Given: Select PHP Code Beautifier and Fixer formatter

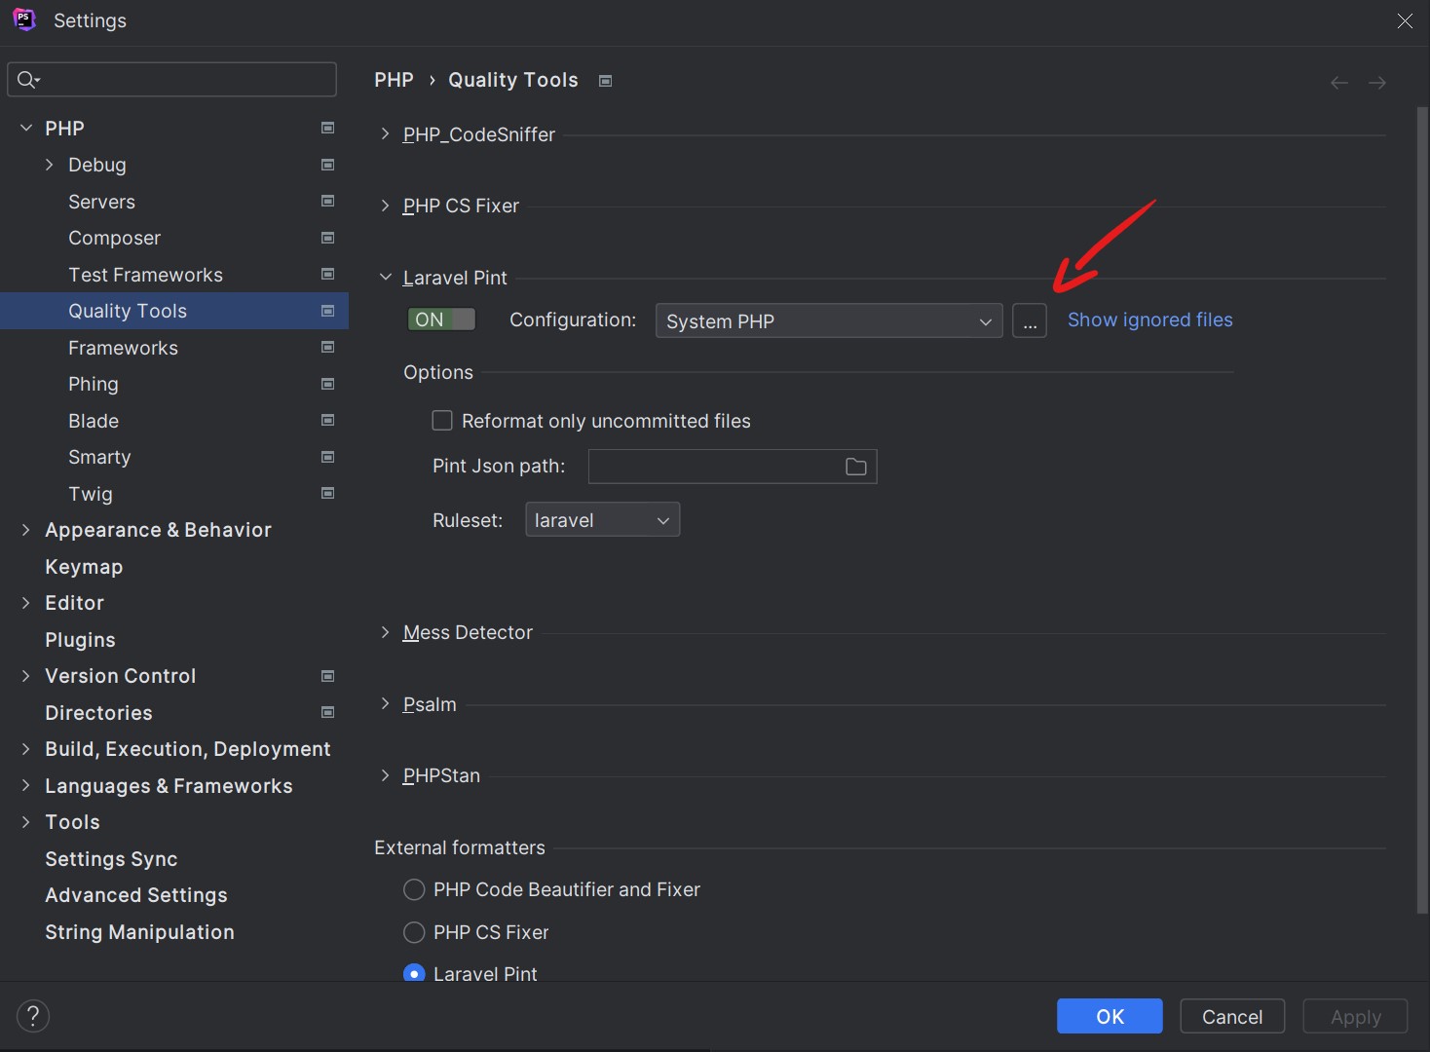Looking at the screenshot, I should [x=414, y=889].
